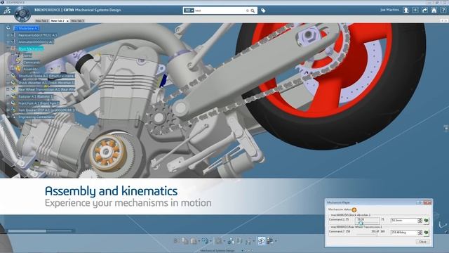This screenshot has width=449, height=253.
Task: Switch to New Tab 2
Action: pos(58,20)
